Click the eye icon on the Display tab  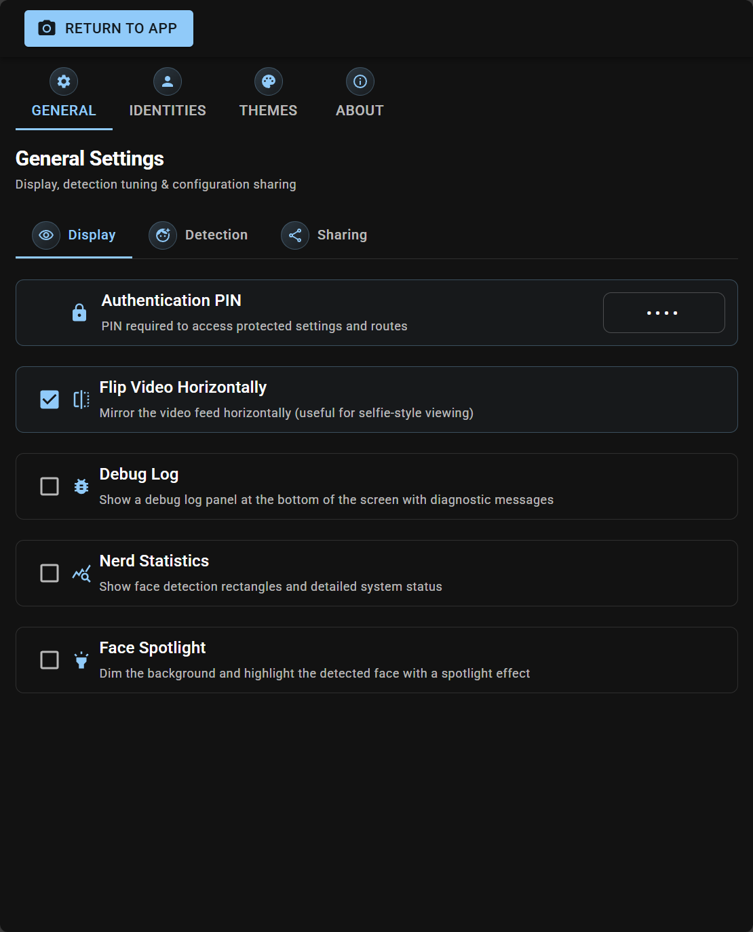pyautogui.click(x=45, y=235)
